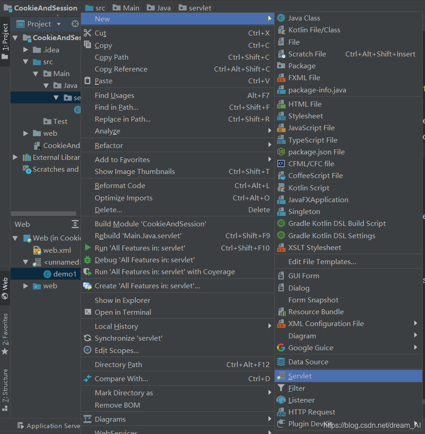Click the package.json File node icon
Screen dimensions: 425x434
pyautogui.click(x=281, y=152)
